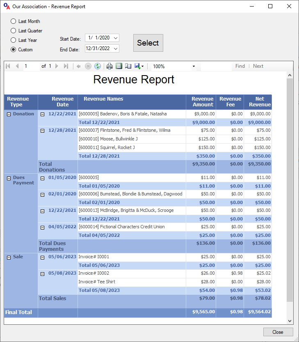The image size is (299, 342).
Task: Open the Start Date picker dropdown
Action: (x=116, y=38)
